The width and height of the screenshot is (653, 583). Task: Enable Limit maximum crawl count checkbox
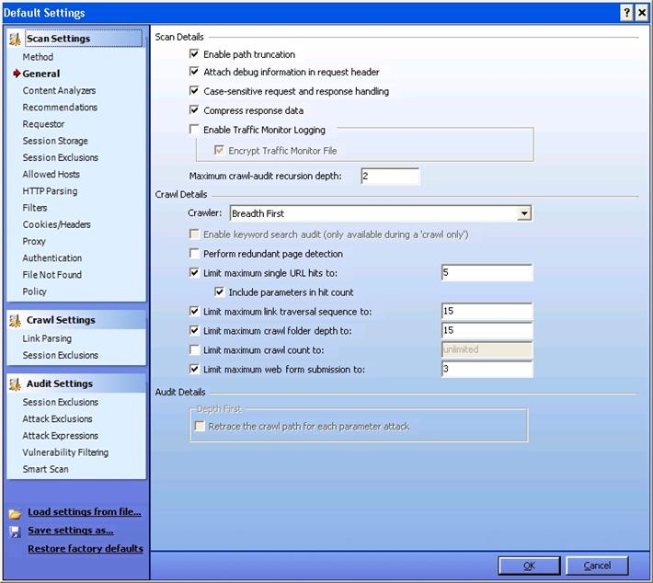coord(194,350)
